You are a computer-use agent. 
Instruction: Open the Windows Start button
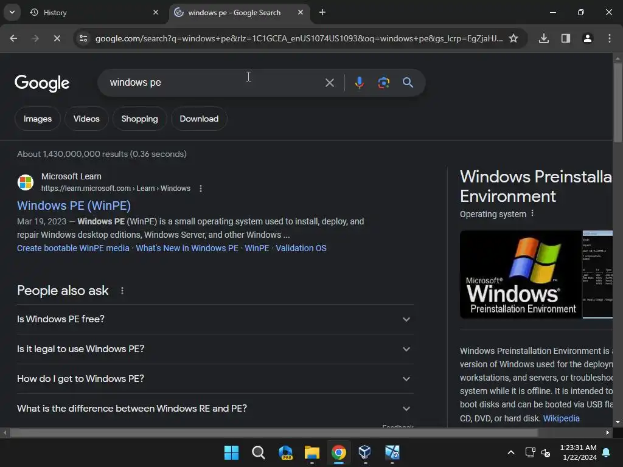pyautogui.click(x=231, y=452)
